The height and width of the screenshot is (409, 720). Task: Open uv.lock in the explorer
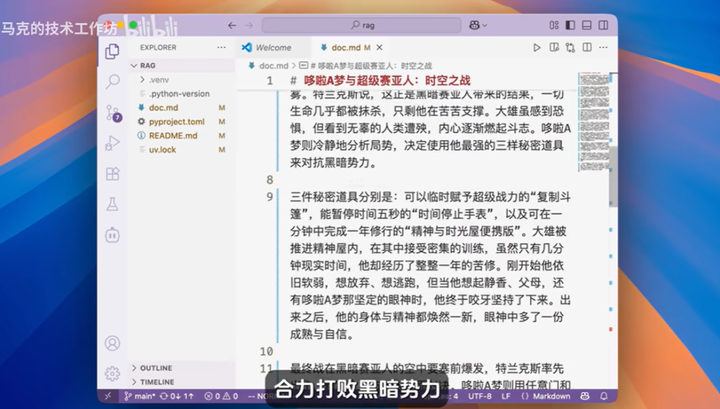pos(182,150)
